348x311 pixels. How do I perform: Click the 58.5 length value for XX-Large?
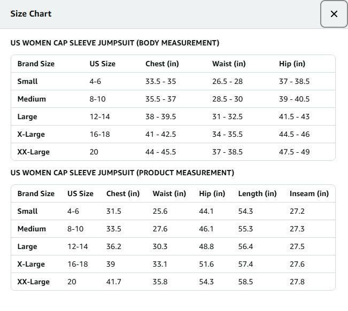click(245, 282)
